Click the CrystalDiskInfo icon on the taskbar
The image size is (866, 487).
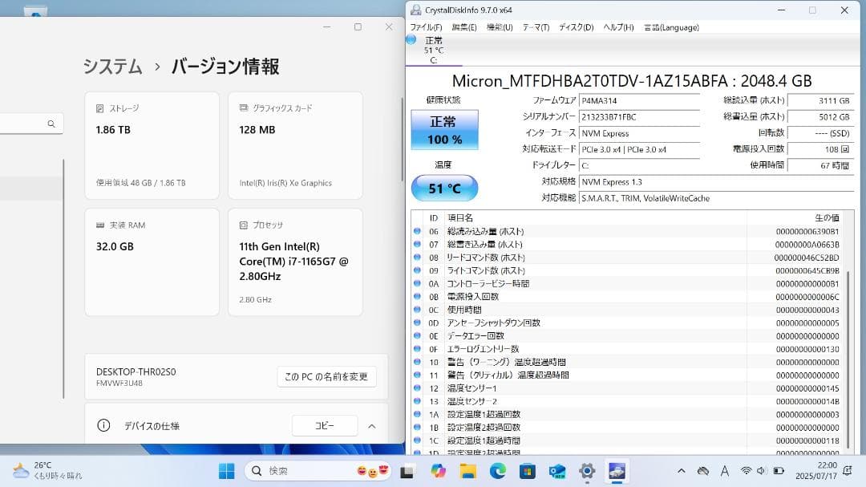point(615,471)
